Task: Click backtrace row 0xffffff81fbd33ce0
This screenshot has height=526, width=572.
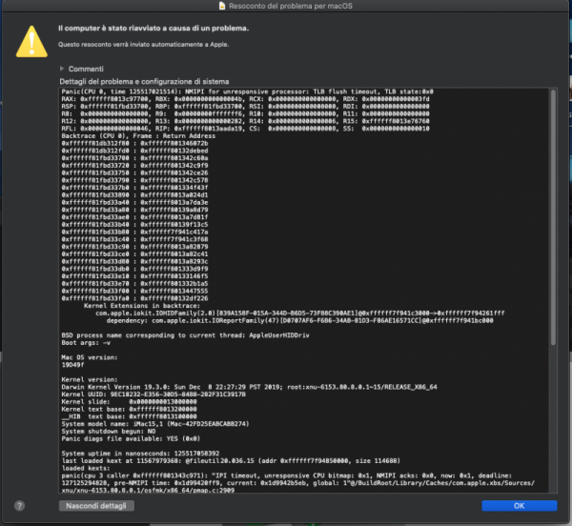Action: pos(135,254)
